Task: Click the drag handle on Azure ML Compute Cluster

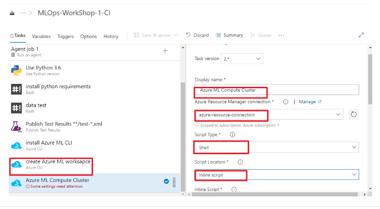Action: [174, 182]
